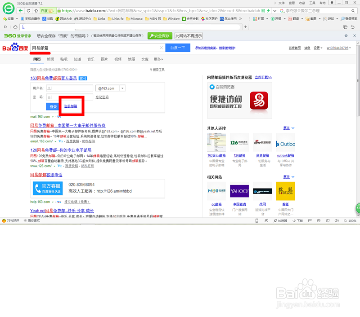This screenshot has height=317, width=360.
Task: Click the 下载 download status bar icon
Action: (x=298, y=221)
